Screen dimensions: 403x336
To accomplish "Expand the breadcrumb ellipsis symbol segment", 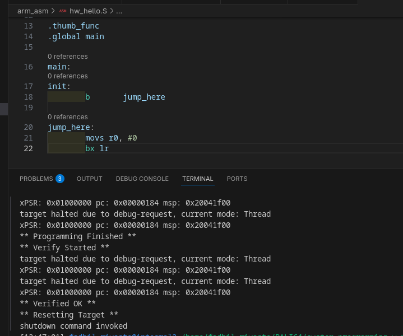I will [x=119, y=11].
